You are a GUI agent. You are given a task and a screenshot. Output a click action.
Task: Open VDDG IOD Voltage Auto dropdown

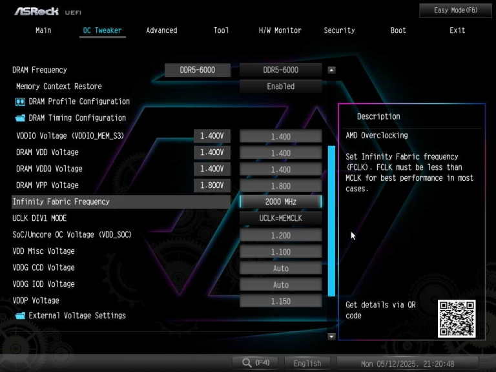click(x=280, y=284)
